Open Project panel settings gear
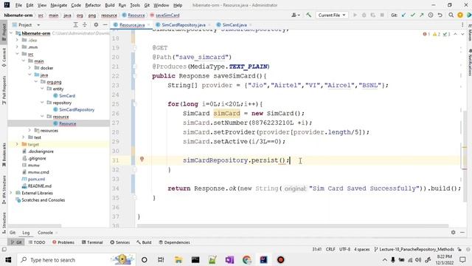The image size is (472, 266). click(x=96, y=24)
